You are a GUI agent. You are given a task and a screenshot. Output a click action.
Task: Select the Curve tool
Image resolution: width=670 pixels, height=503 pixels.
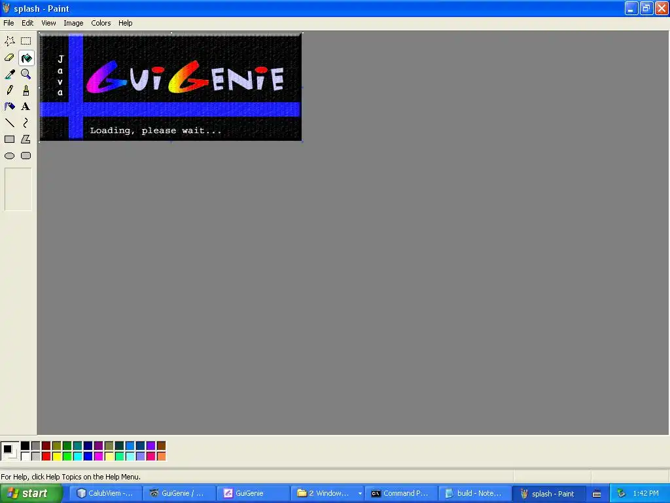[26, 122]
